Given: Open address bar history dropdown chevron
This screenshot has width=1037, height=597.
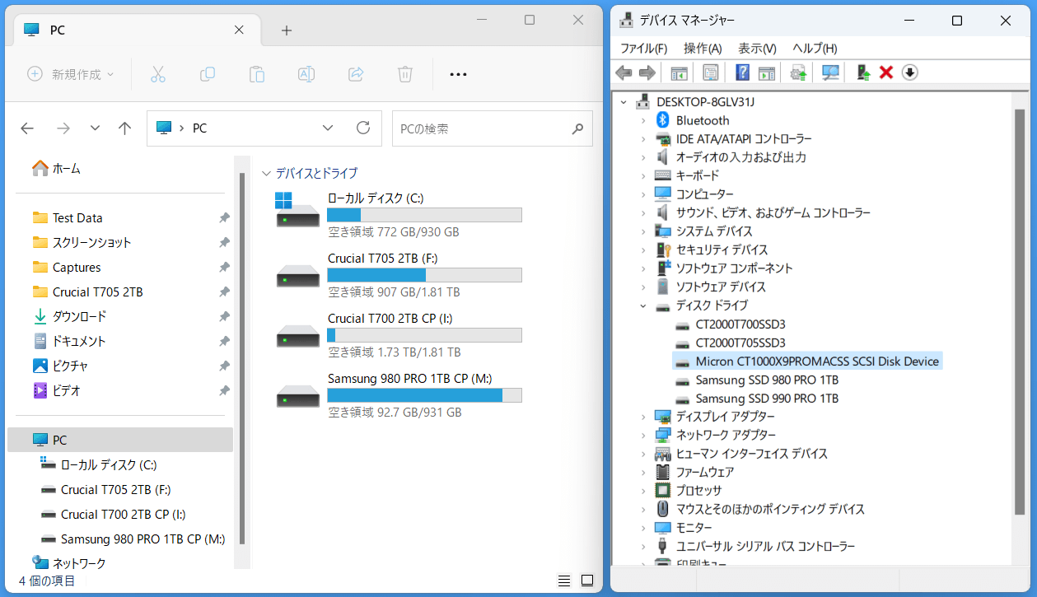Looking at the screenshot, I should click(x=328, y=128).
